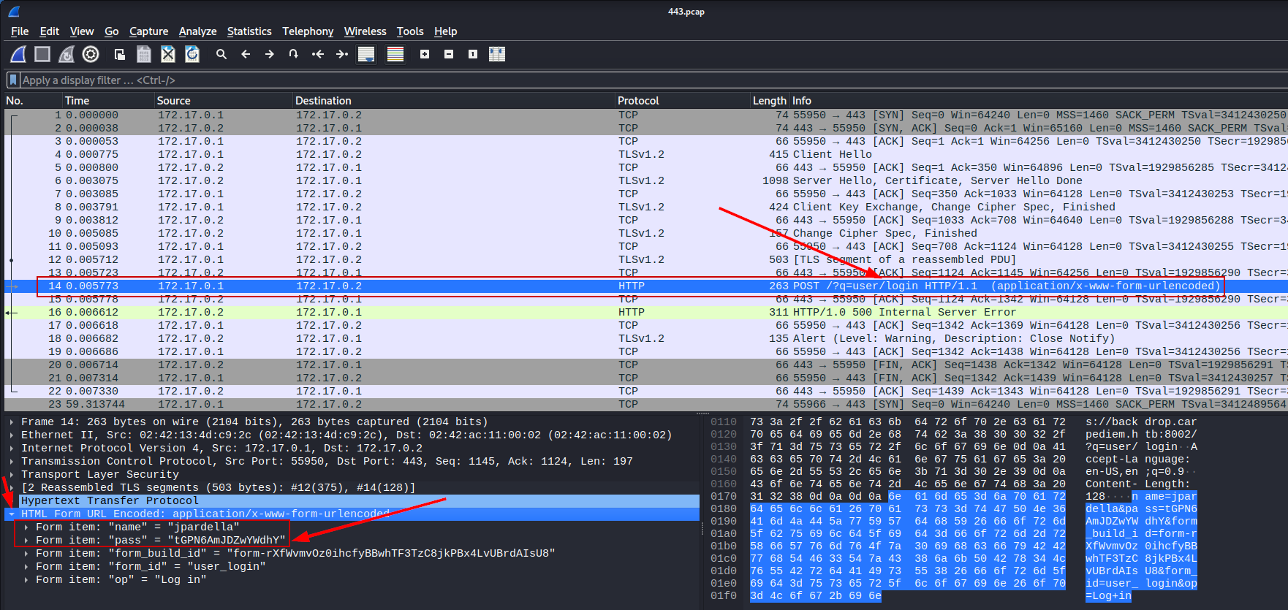Open the Wireless menu
Viewport: 1288px width, 610px height.
coord(365,31)
